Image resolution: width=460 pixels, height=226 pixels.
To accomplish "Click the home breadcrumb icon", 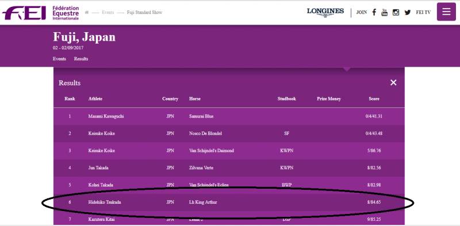I will 87,12.
